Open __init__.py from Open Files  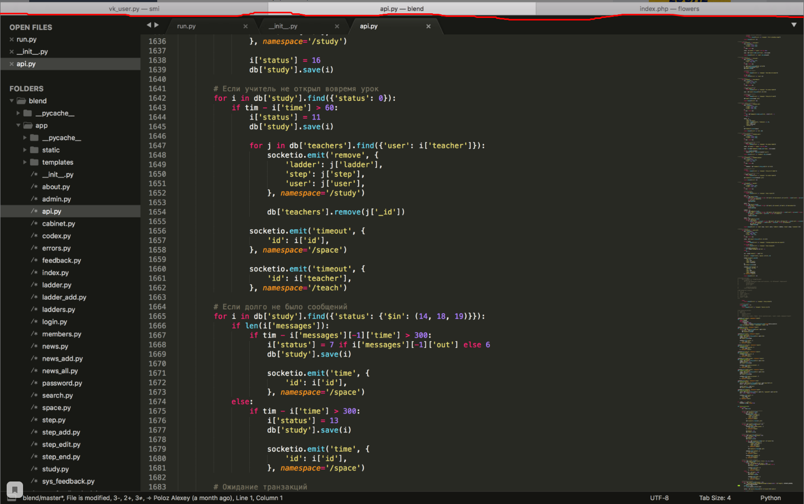(32, 52)
